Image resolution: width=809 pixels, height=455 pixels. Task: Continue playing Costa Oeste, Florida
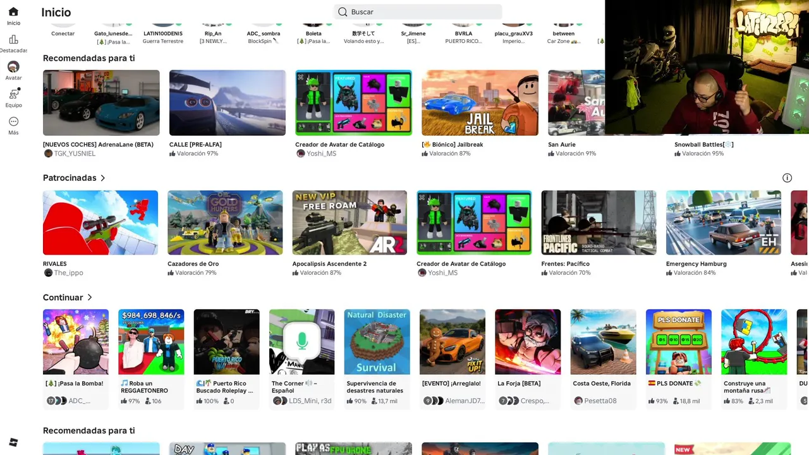(x=604, y=342)
